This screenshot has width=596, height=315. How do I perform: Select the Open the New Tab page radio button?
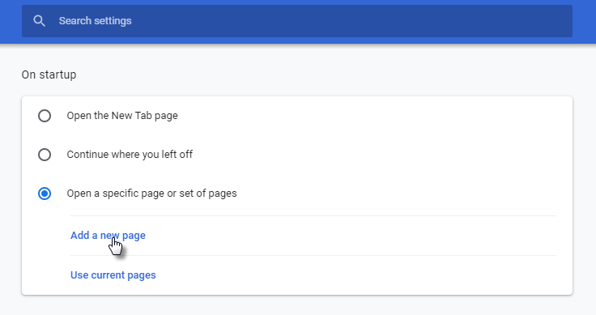pyautogui.click(x=45, y=116)
